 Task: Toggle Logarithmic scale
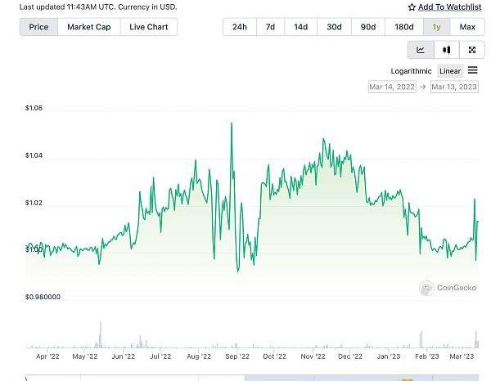click(411, 71)
